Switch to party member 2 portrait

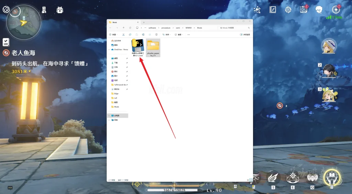(x=329, y=70)
